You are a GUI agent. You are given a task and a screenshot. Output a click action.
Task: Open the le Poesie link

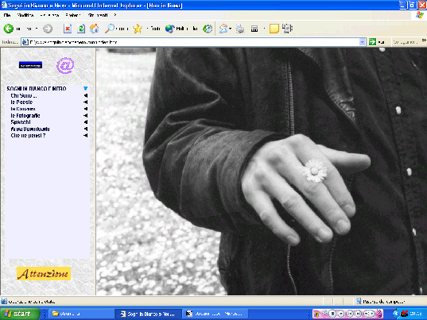21,102
